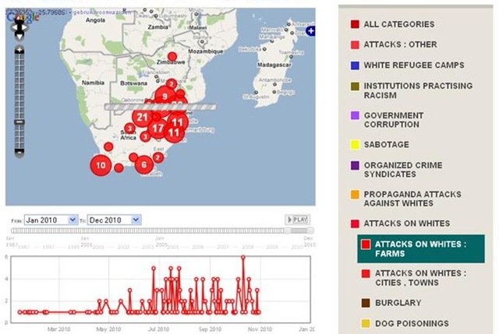Start timeline playback with PLAY button
This screenshot has width=499, height=334.
pyautogui.click(x=298, y=220)
